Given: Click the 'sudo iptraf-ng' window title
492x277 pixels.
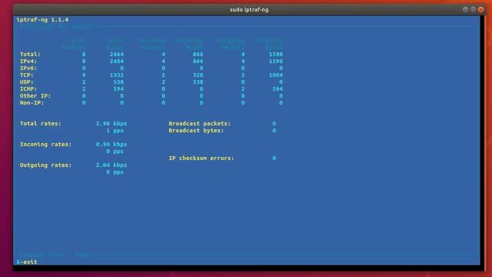Looking at the screenshot, I should point(249,10).
